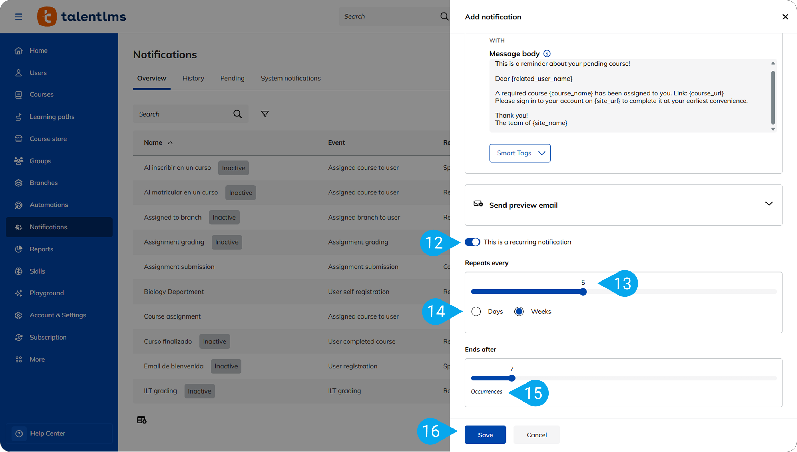Open Playground in the sidebar
The height and width of the screenshot is (452, 797).
coord(59,293)
